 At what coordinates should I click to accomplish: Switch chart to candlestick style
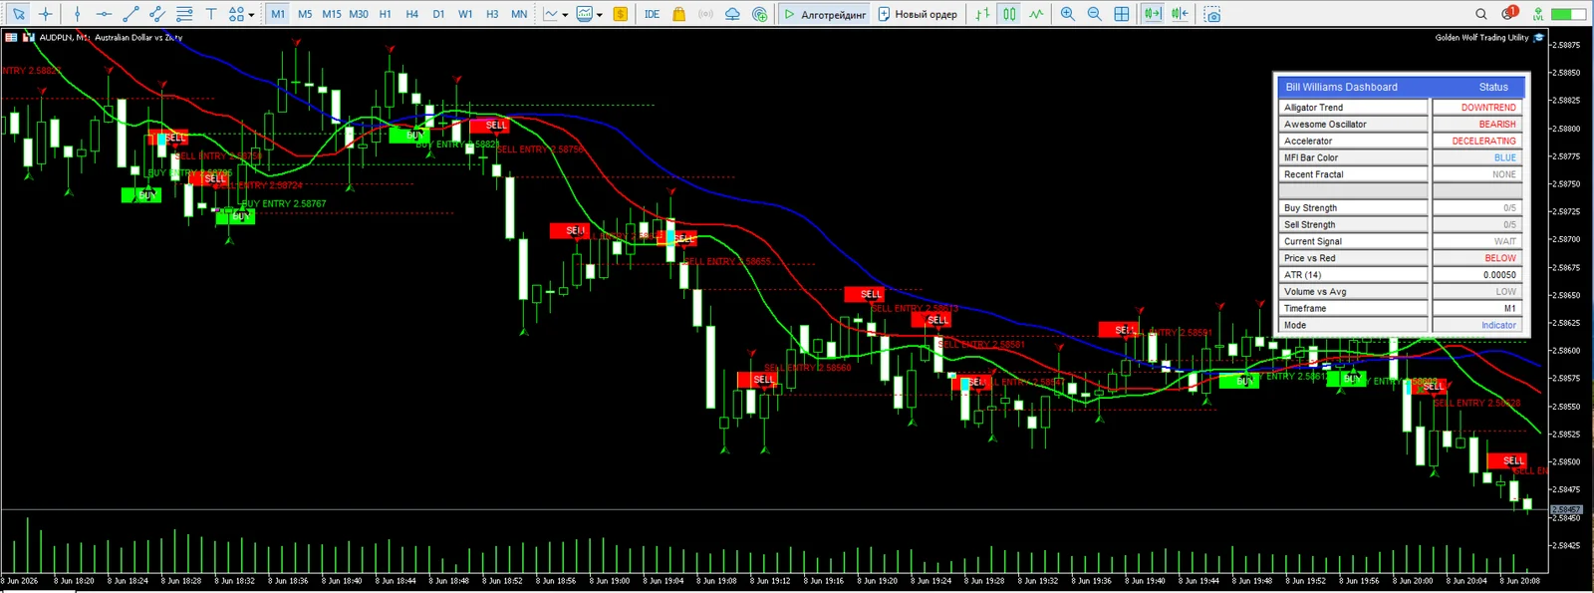point(1009,14)
